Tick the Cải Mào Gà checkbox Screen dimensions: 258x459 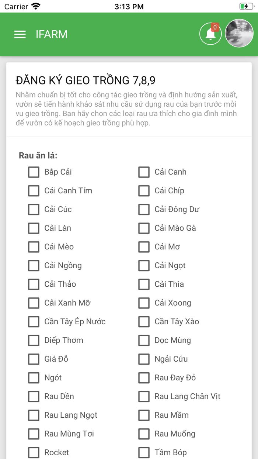(144, 228)
